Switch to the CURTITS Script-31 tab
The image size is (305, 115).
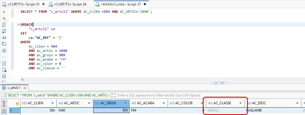click(x=23, y=4)
